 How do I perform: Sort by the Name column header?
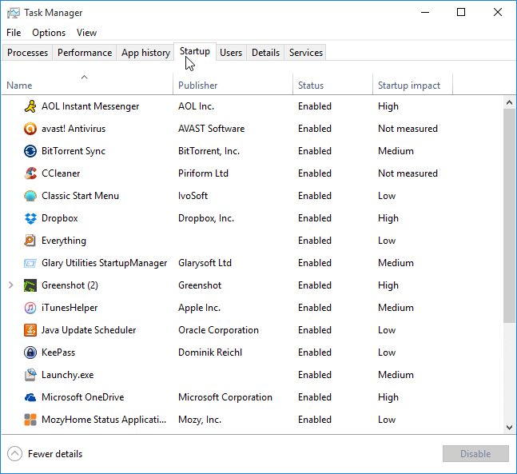[19, 86]
